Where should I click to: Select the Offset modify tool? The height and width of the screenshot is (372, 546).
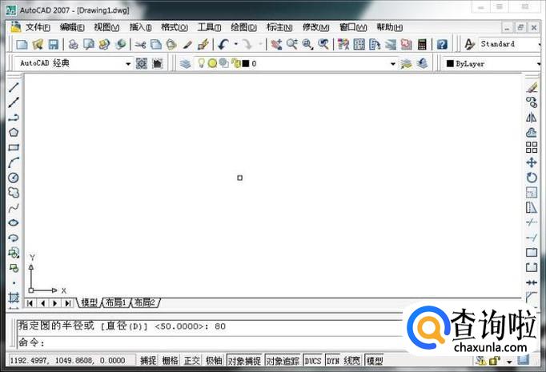tap(532, 132)
